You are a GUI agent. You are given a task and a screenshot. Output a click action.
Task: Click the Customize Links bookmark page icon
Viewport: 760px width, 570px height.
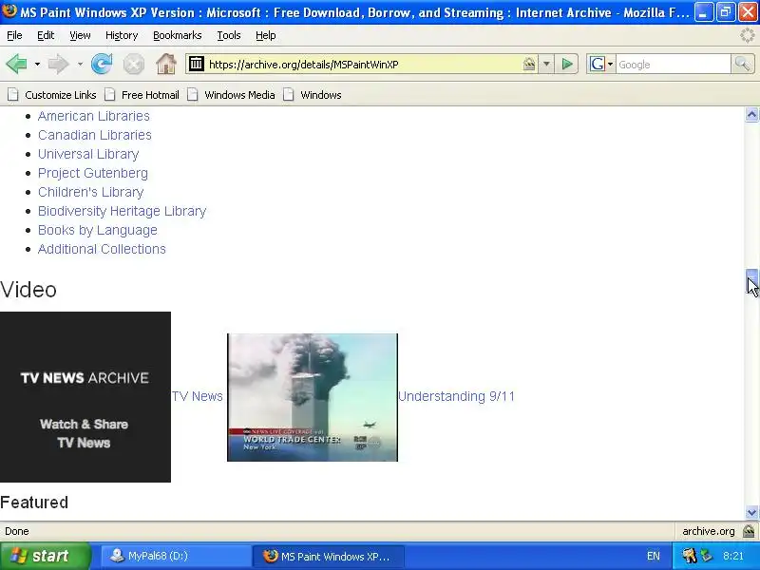click(13, 94)
